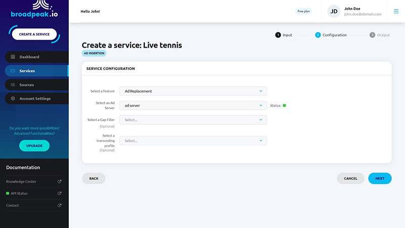The image size is (405, 228).
Task: Select Services in the sidebar
Action: pyautogui.click(x=27, y=71)
